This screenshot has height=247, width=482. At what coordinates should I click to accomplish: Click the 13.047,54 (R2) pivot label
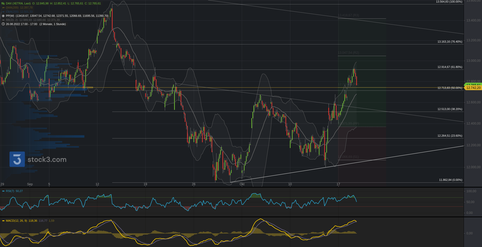pos(348,53)
